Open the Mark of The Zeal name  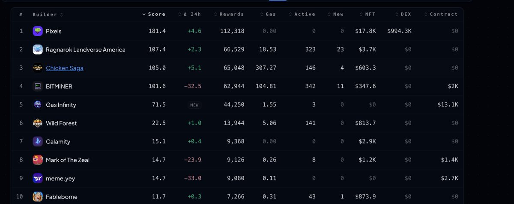[68, 160]
